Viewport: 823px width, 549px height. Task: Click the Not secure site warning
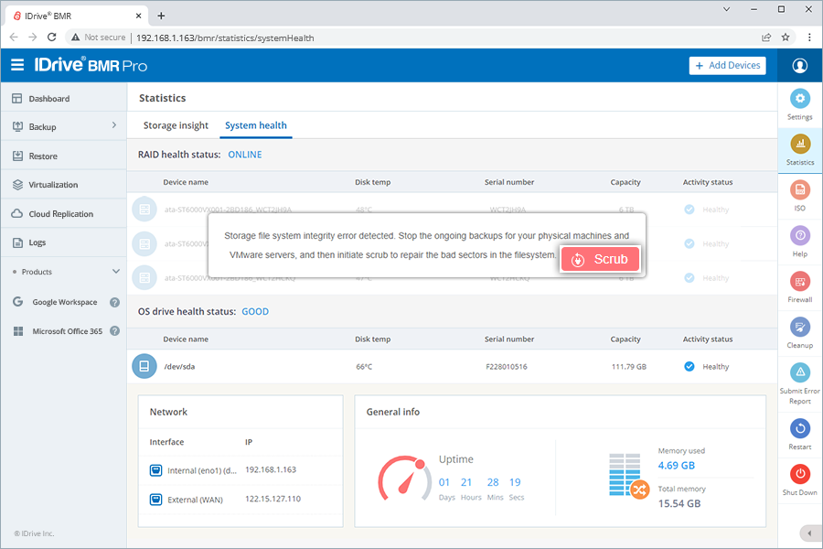tap(99, 38)
